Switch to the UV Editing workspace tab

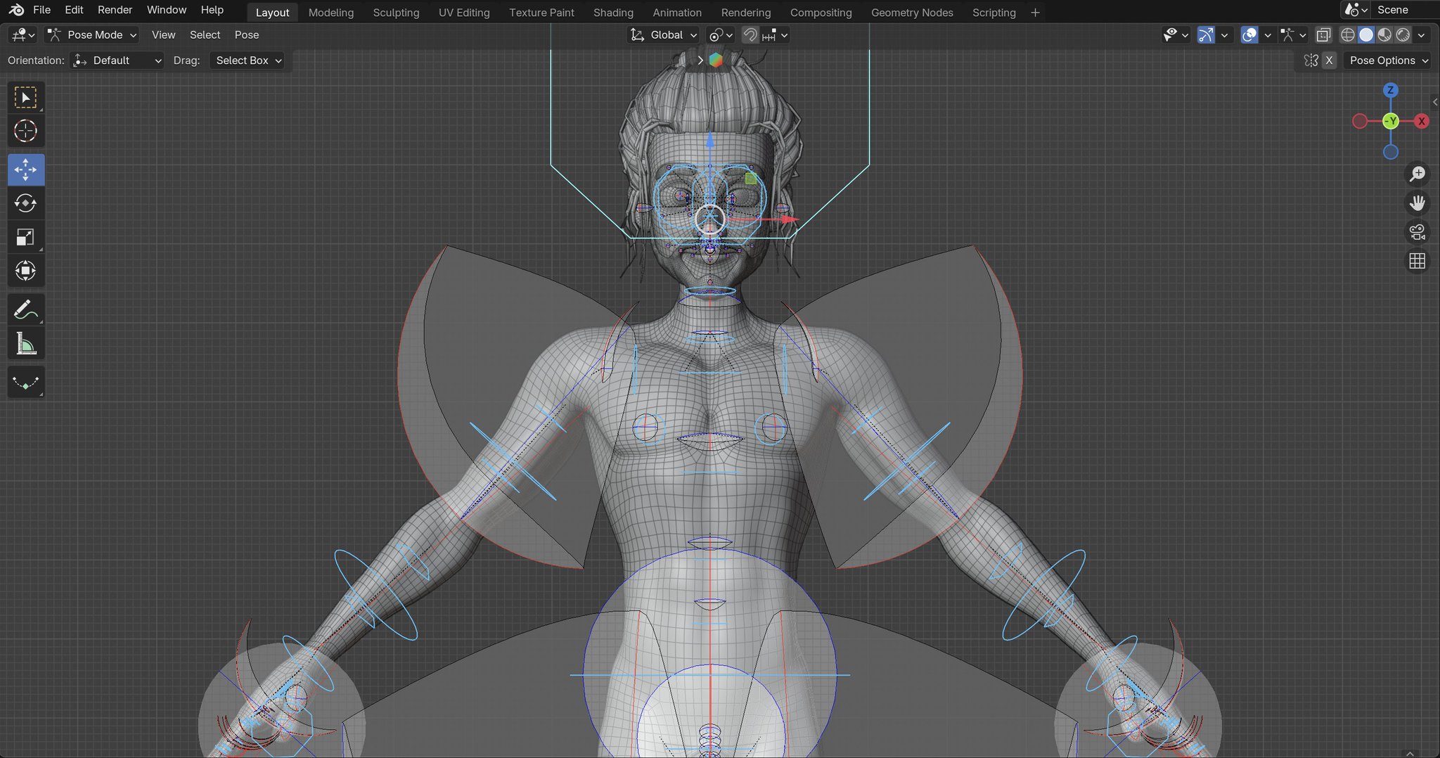coord(464,12)
